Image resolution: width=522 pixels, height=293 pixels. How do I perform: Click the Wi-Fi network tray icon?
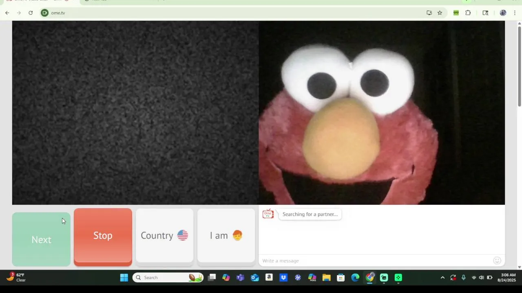[474, 278]
